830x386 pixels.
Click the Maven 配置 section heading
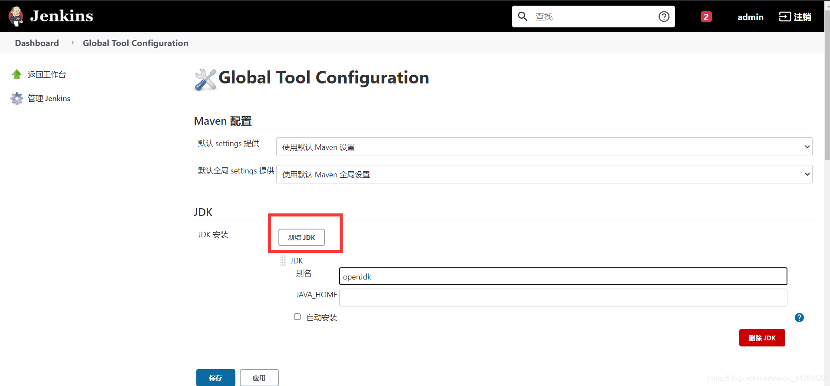tap(223, 121)
